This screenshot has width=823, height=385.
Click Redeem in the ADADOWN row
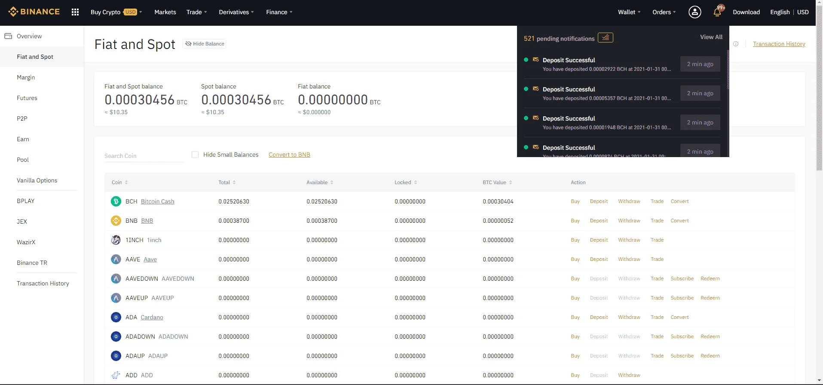pos(710,336)
